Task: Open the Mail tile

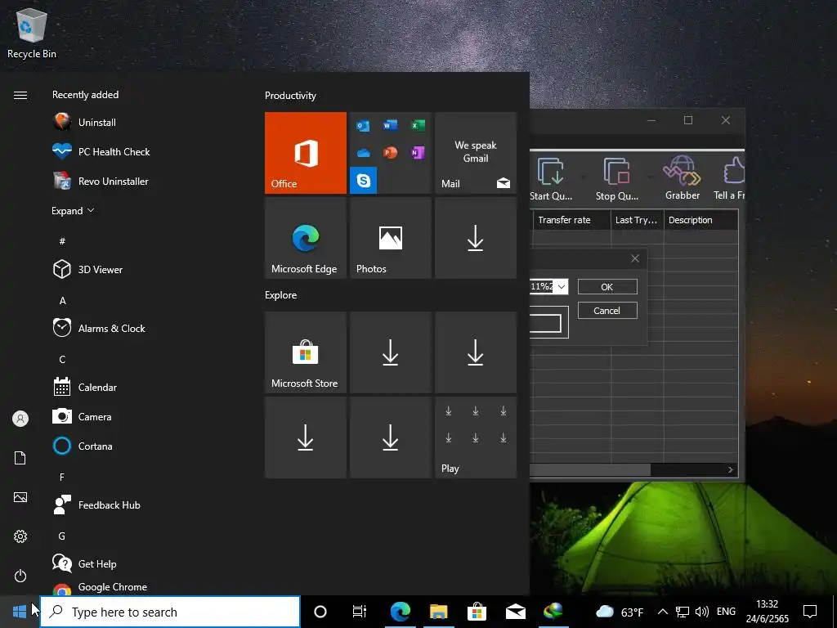Action: tap(476, 153)
